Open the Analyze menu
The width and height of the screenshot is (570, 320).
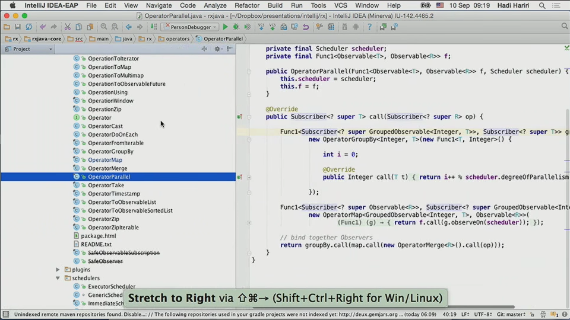(x=215, y=5)
